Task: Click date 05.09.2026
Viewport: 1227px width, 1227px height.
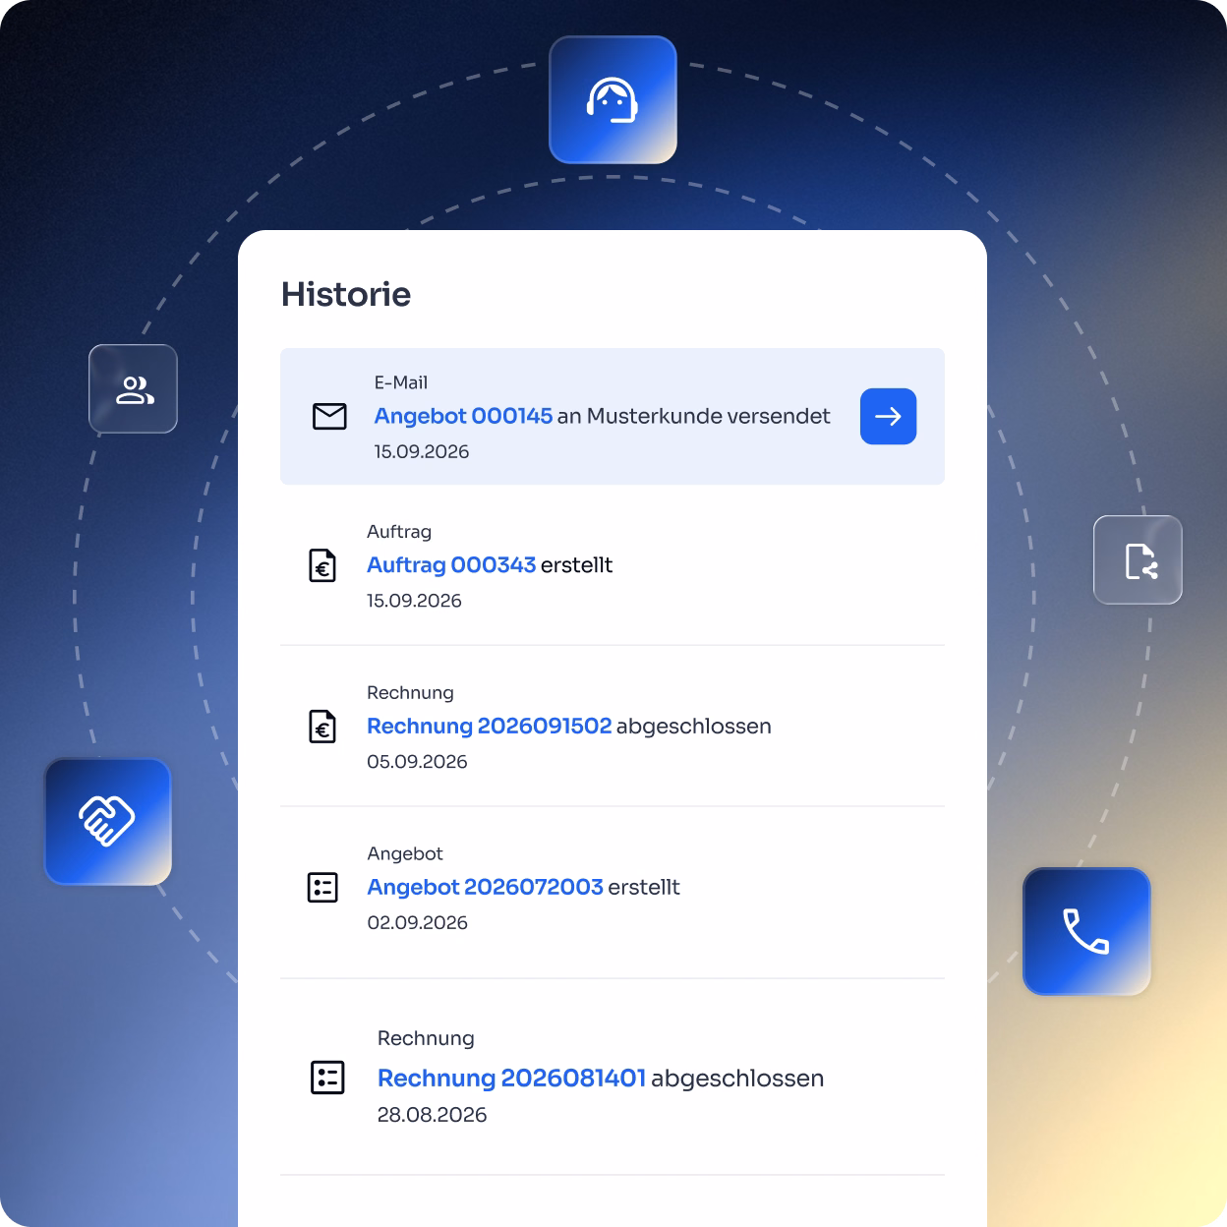Action: 417,761
